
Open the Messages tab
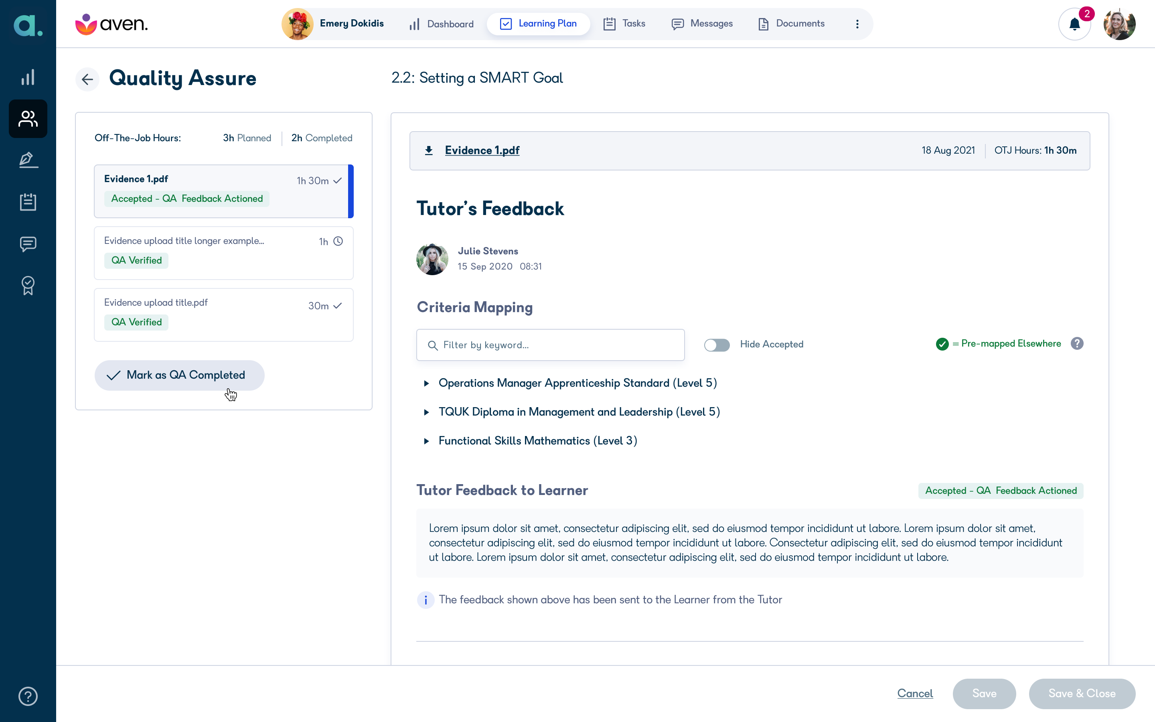702,24
